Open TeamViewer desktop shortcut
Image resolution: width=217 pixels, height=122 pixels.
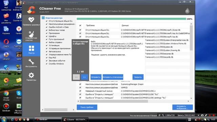click(x=18, y=44)
